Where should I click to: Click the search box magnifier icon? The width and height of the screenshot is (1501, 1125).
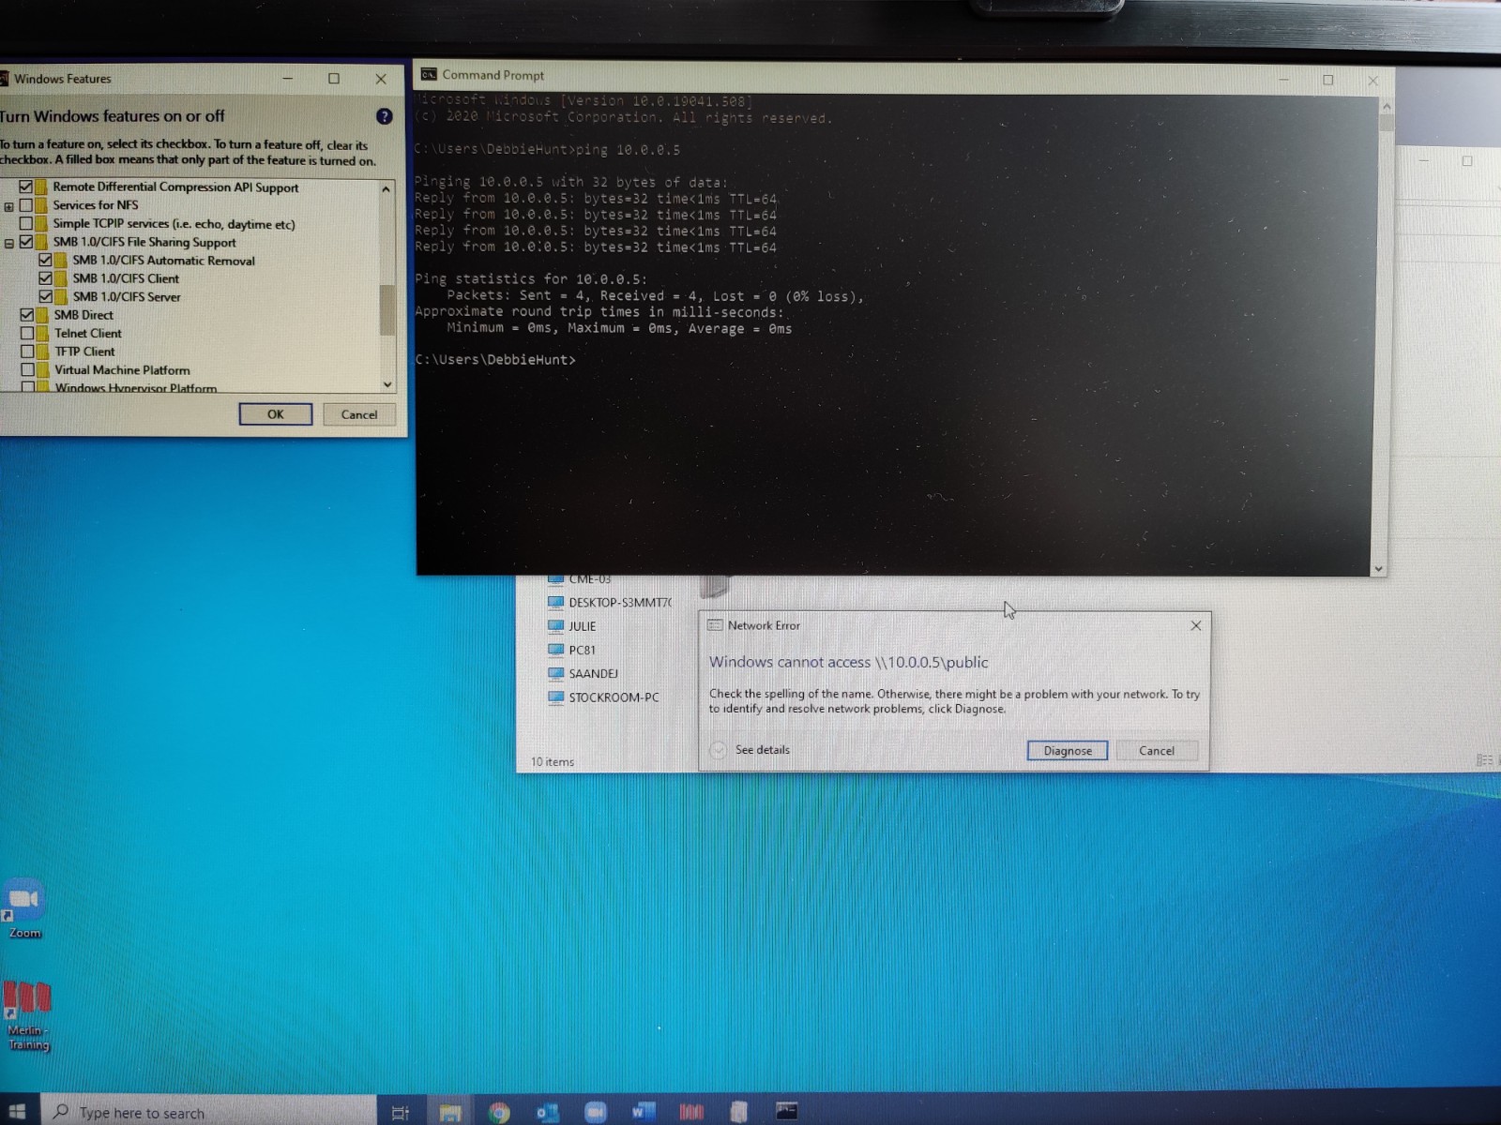61,1112
